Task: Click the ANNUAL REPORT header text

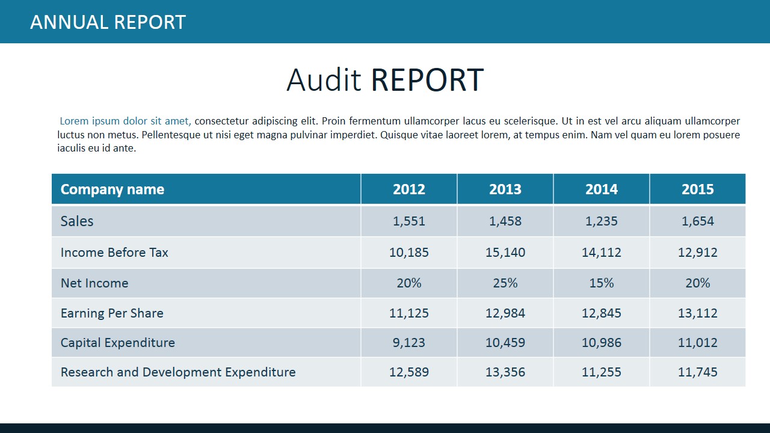Action: point(108,22)
